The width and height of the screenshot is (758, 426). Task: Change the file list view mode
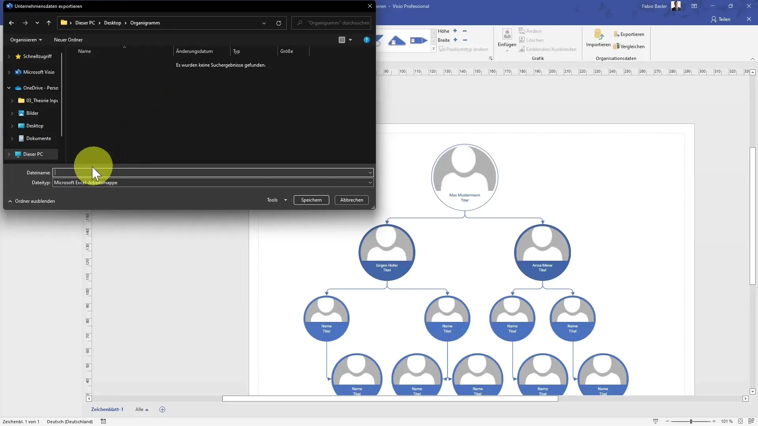[x=342, y=40]
